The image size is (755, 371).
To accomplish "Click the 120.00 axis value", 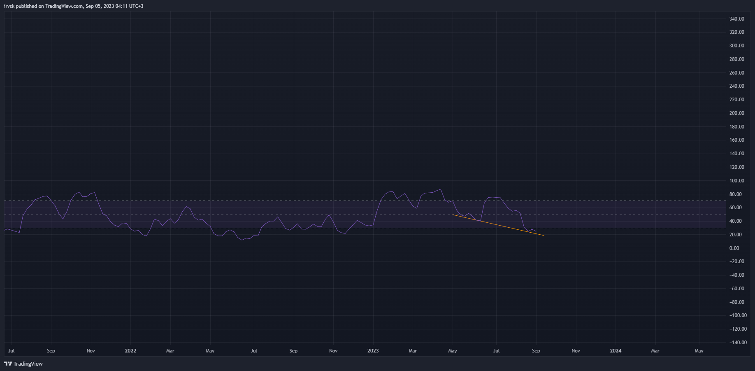I will point(736,167).
